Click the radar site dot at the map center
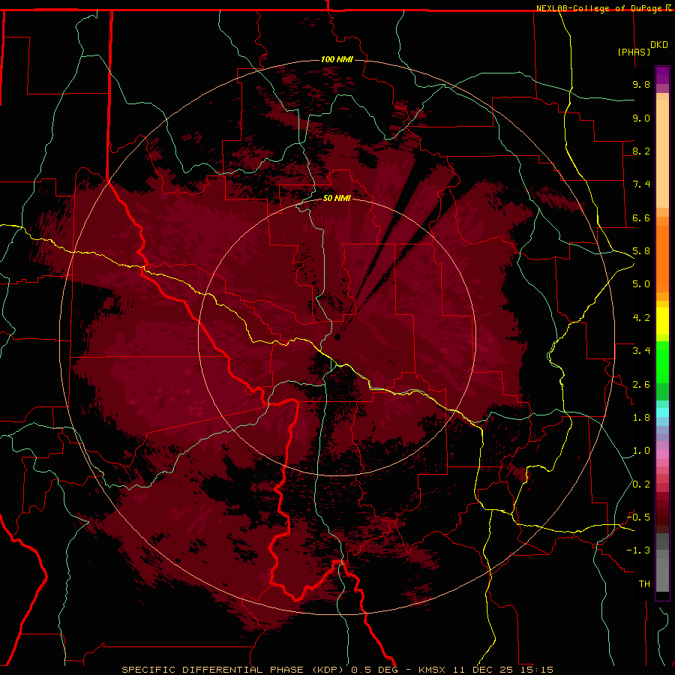Viewport: 675px width, 675px height. [x=337, y=337]
